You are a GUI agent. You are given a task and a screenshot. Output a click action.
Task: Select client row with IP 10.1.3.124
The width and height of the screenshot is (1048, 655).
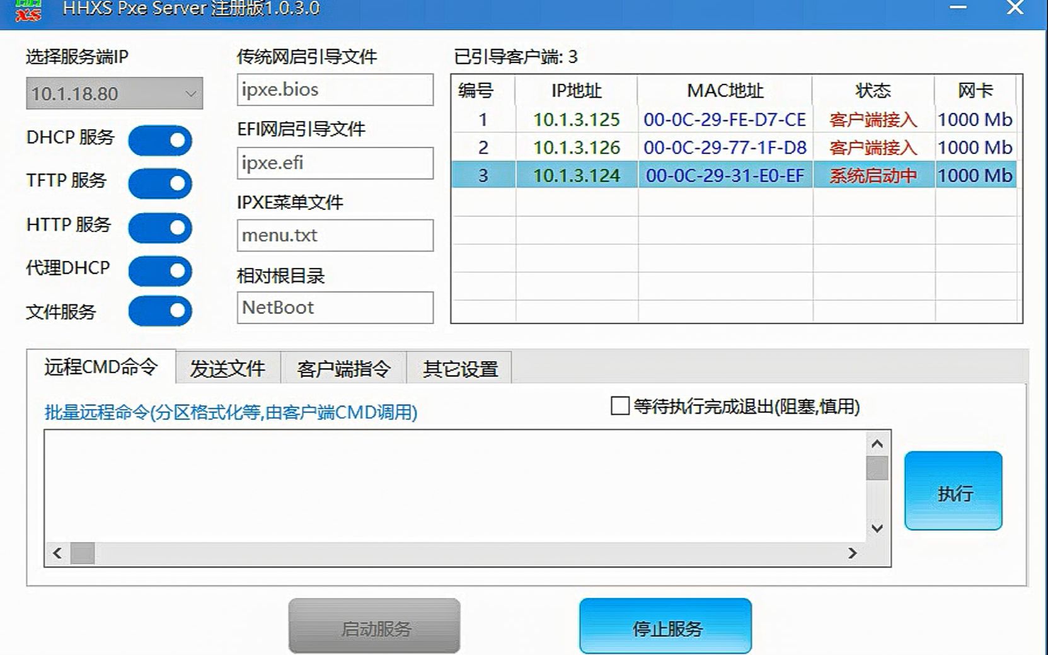click(734, 175)
